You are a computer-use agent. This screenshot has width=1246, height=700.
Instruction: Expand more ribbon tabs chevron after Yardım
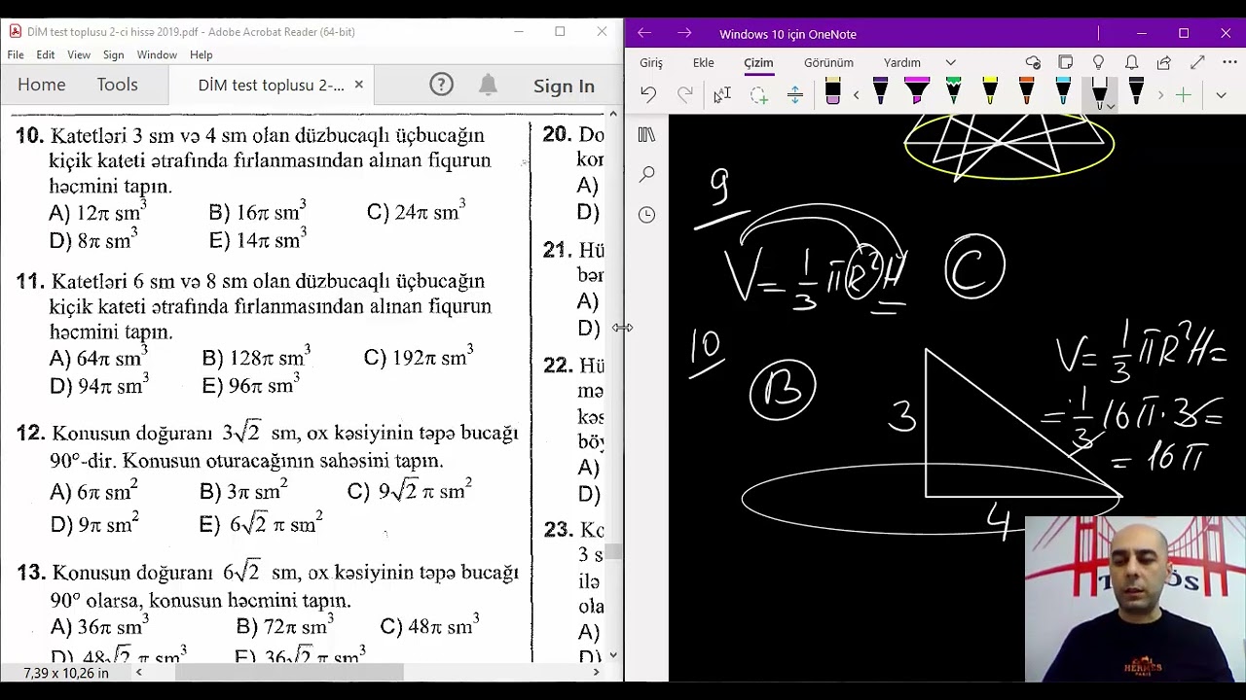(951, 62)
